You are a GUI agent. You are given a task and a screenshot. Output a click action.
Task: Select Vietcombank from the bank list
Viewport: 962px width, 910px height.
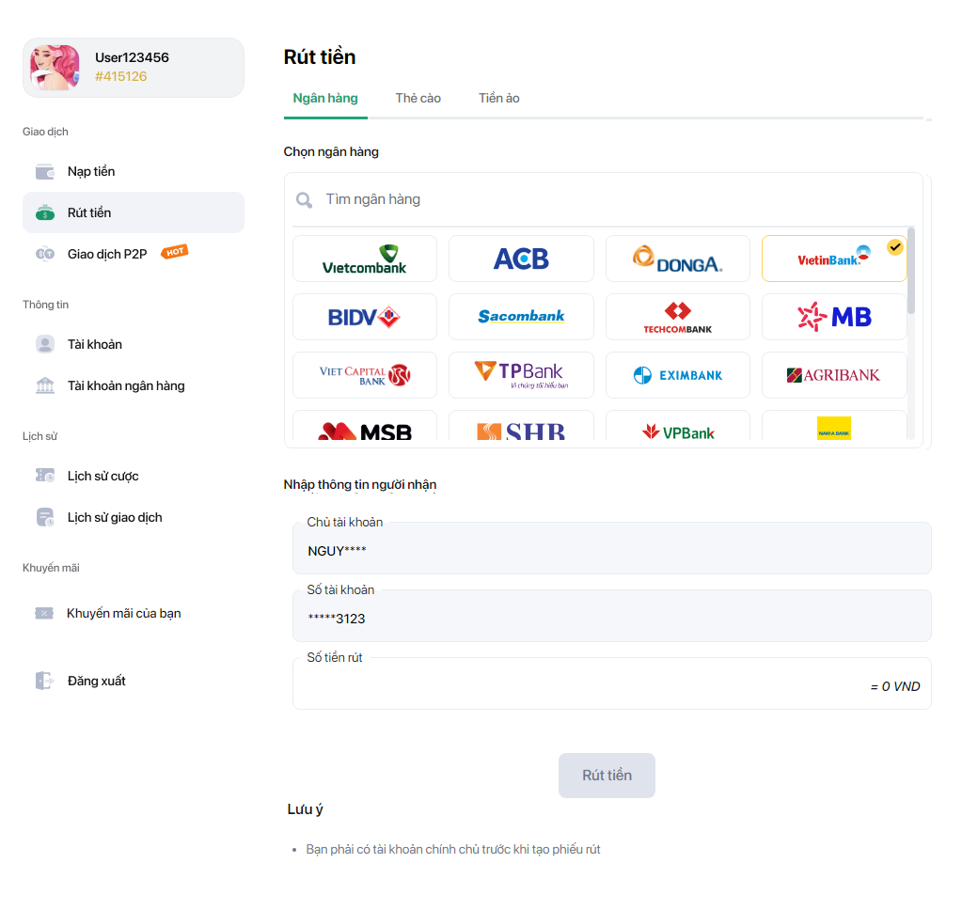(365, 259)
